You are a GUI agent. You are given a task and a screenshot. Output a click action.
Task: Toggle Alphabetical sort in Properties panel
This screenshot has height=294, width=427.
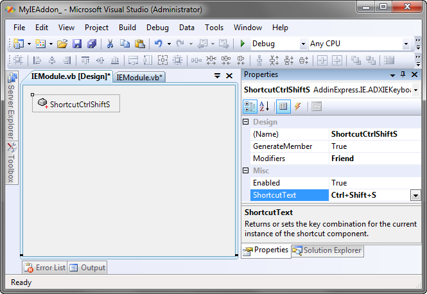264,107
